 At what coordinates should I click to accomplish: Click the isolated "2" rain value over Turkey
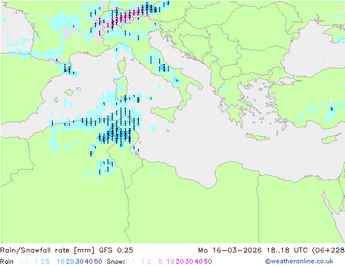click(x=332, y=109)
